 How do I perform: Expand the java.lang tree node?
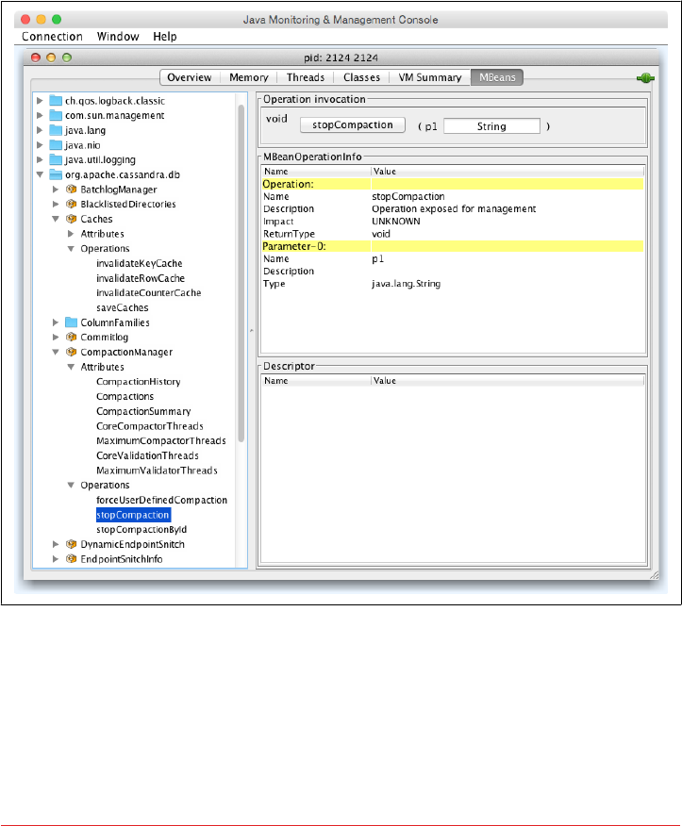(40, 130)
